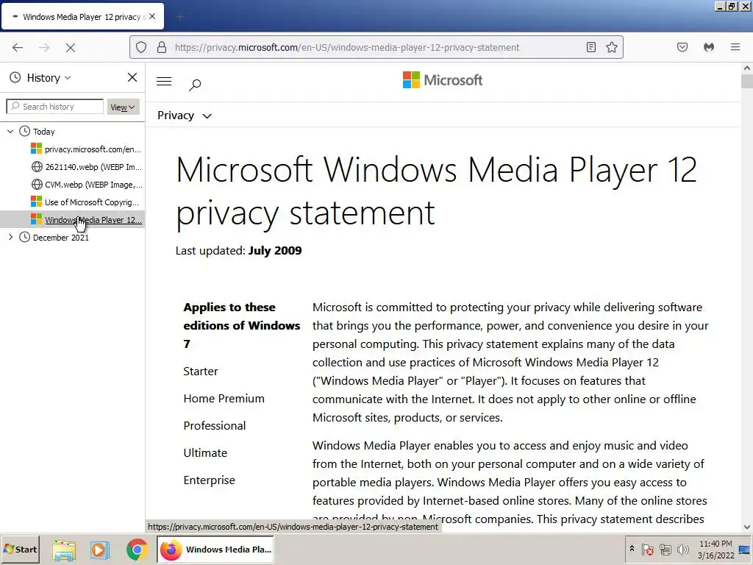Select the Windows Media Player 12 privacy tab
This screenshot has width=753, height=565.
pyautogui.click(x=82, y=16)
